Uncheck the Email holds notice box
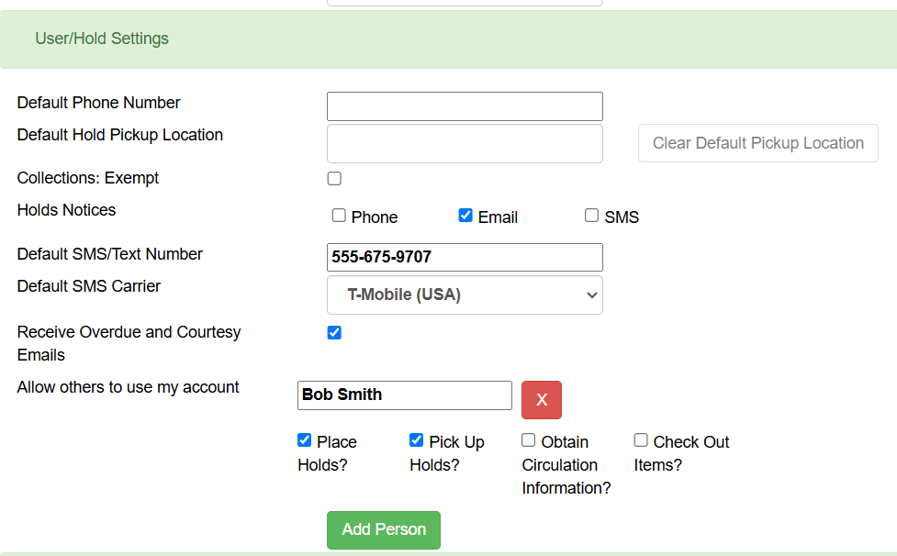 (x=465, y=216)
